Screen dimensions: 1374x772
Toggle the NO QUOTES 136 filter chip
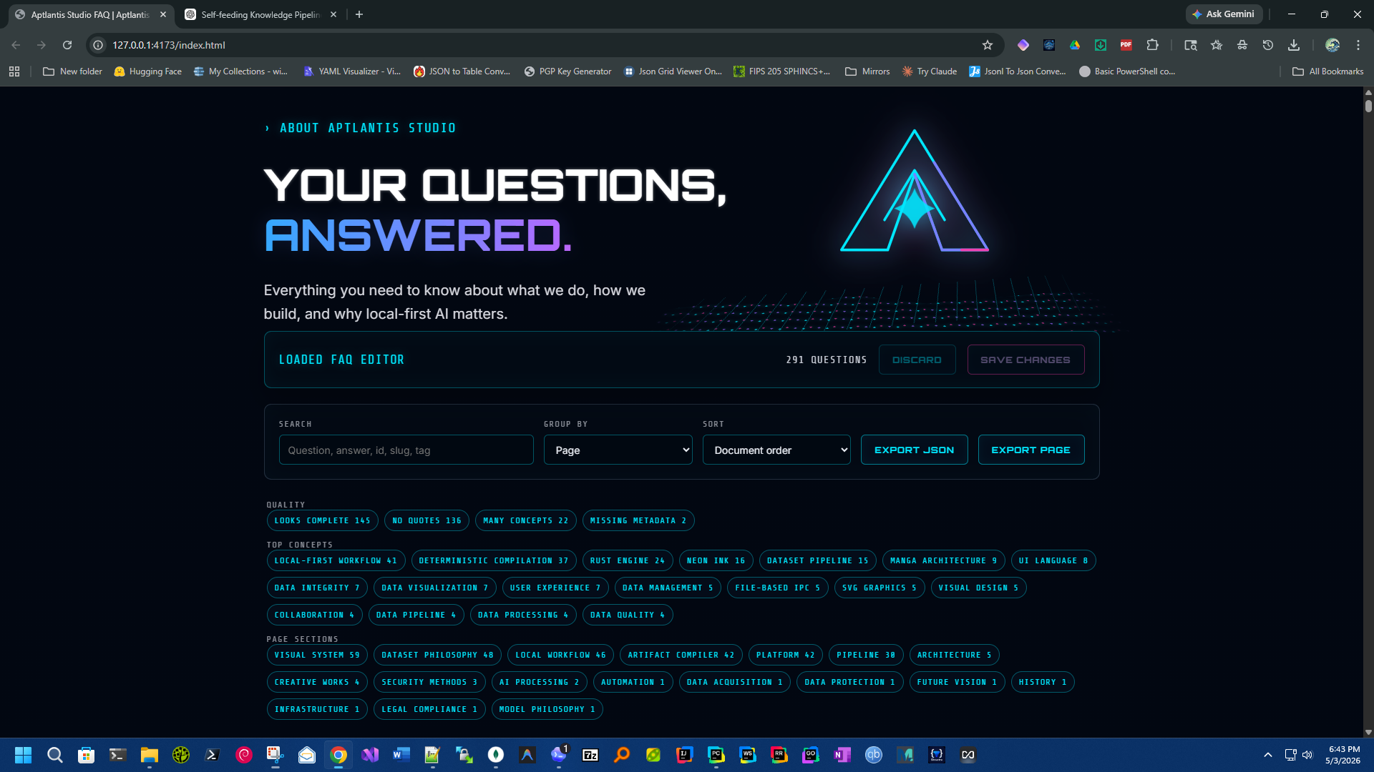(x=427, y=520)
